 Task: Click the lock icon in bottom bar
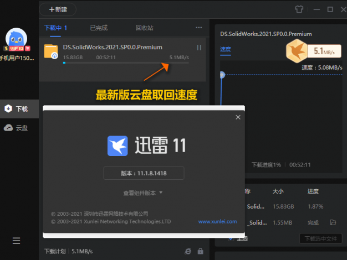pyautogui.click(x=200, y=251)
